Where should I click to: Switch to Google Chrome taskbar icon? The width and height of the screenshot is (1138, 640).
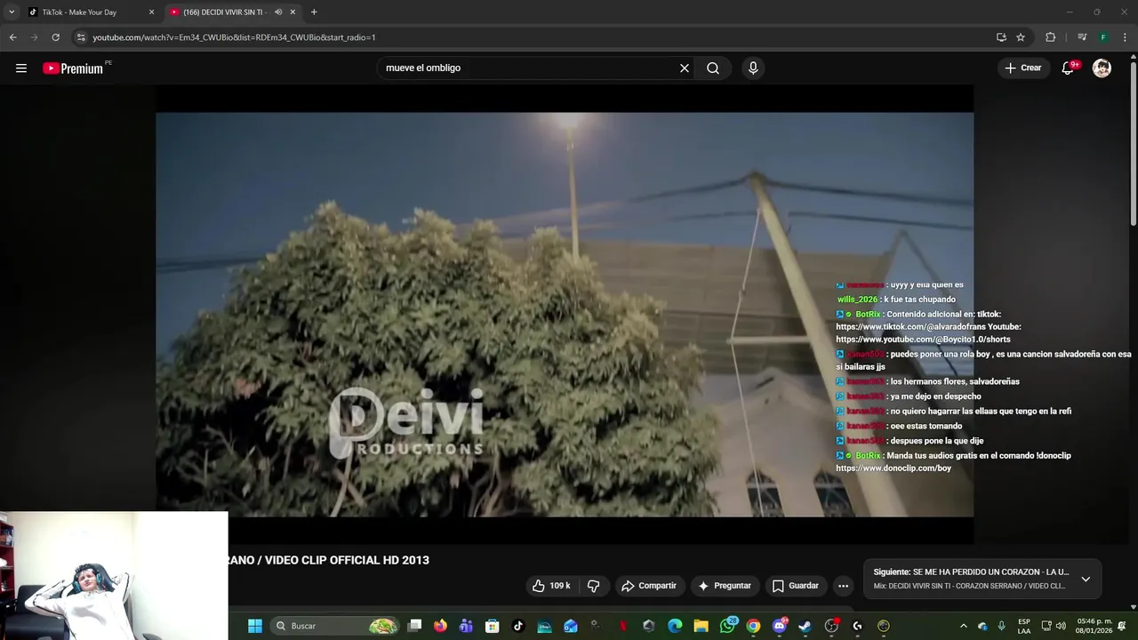pyautogui.click(x=753, y=626)
